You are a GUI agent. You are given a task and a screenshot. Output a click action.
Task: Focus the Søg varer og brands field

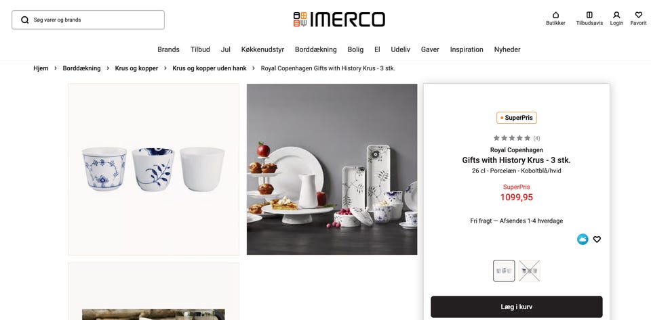(88, 20)
